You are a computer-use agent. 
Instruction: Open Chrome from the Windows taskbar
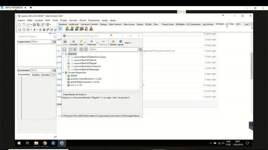pyautogui.click(x=45, y=143)
